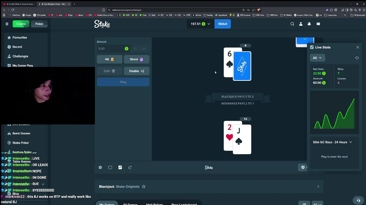Click the bet Amount field

click(x=113, y=49)
